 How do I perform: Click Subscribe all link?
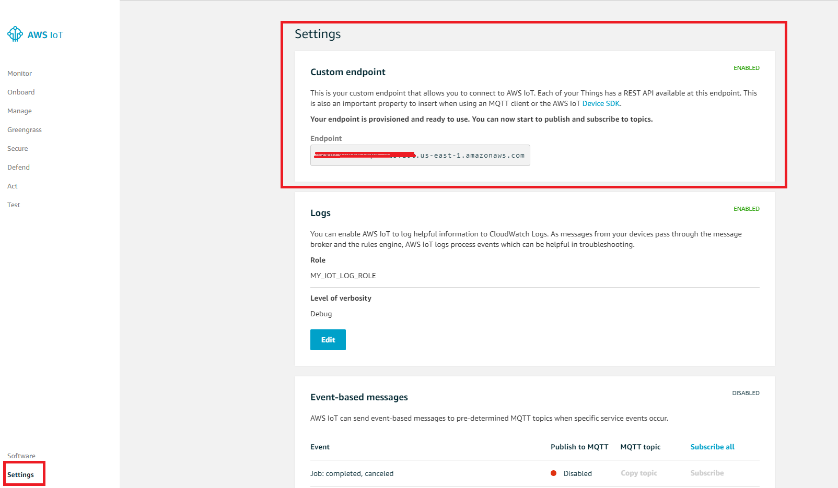point(712,447)
